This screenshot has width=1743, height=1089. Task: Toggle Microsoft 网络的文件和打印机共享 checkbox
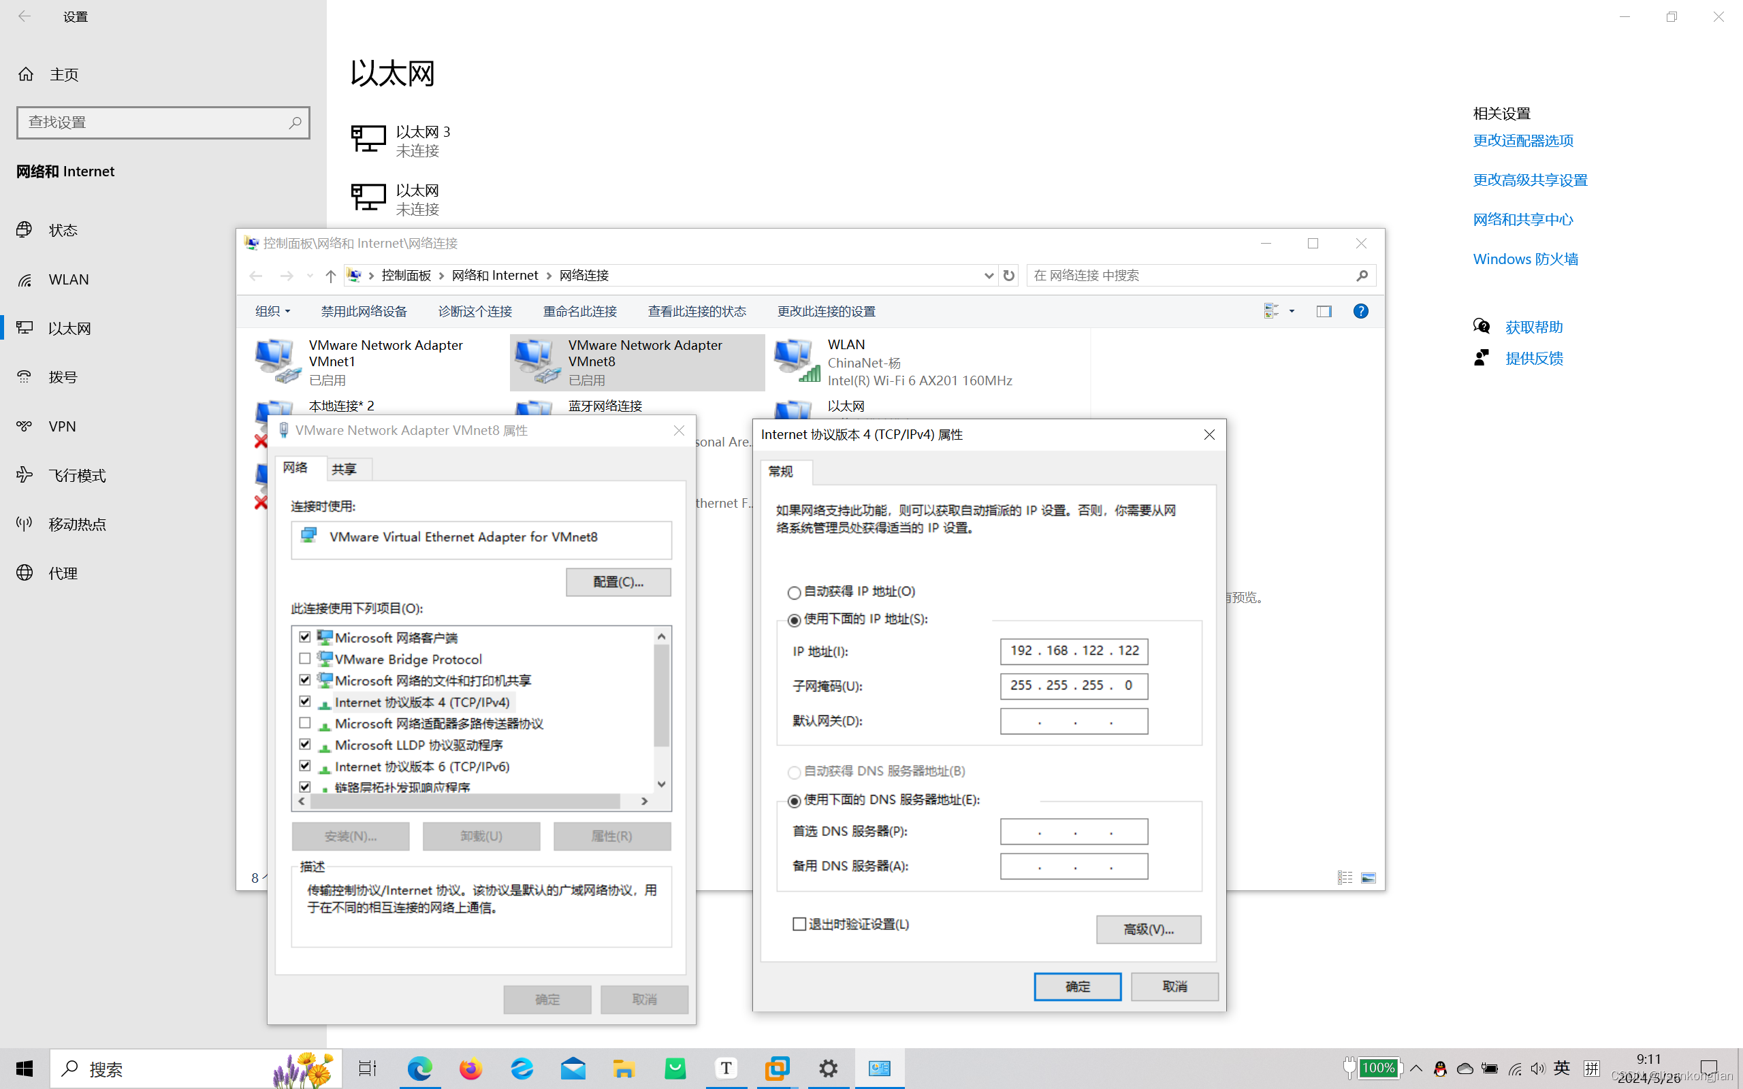304,681
